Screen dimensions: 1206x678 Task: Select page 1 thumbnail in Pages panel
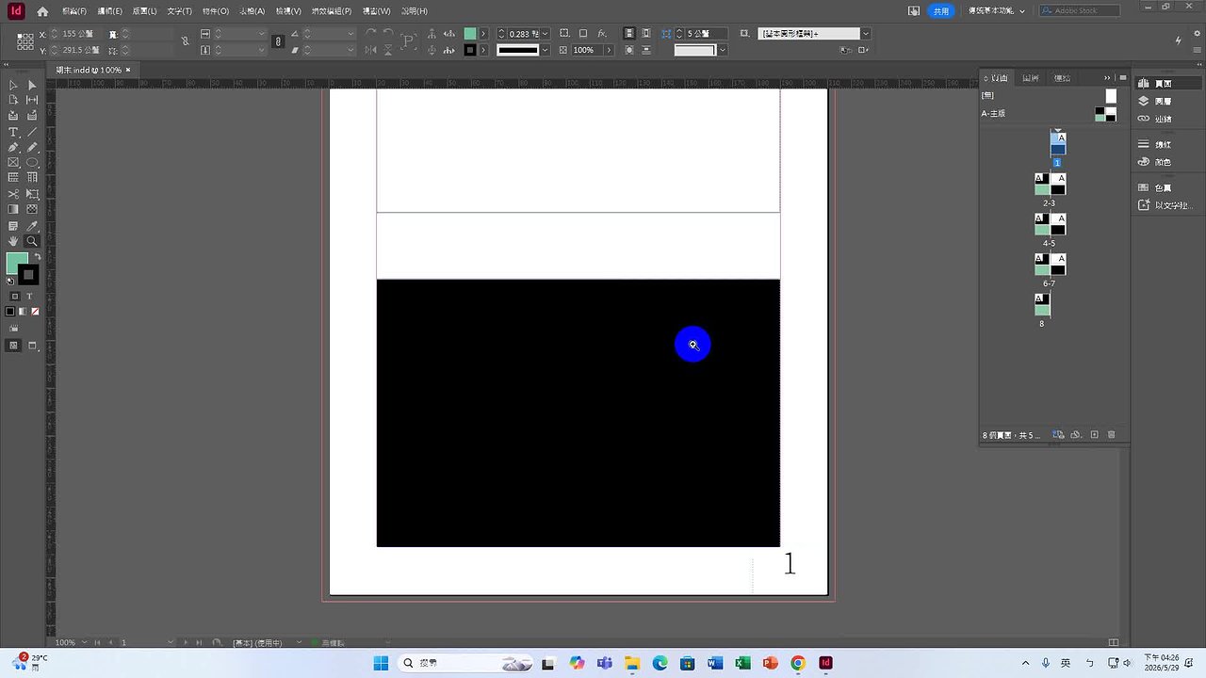coord(1058,144)
